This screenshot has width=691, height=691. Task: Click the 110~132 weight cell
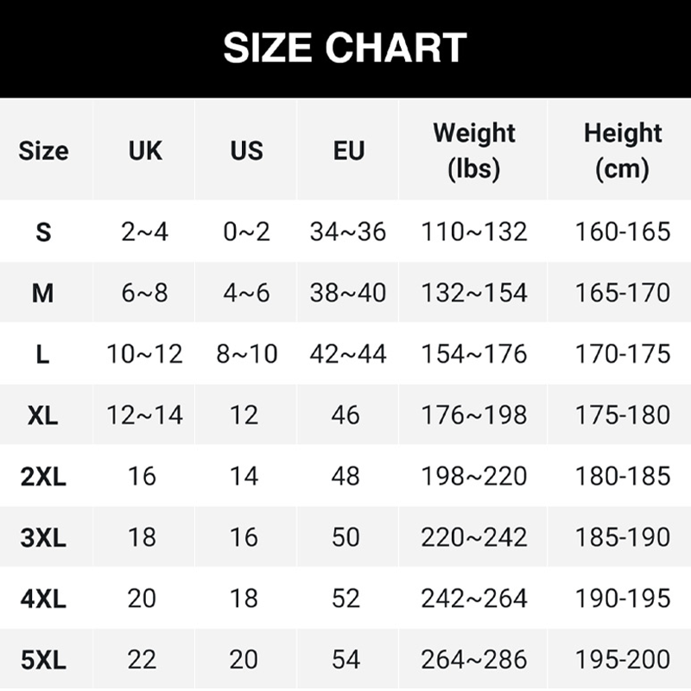[x=474, y=231]
